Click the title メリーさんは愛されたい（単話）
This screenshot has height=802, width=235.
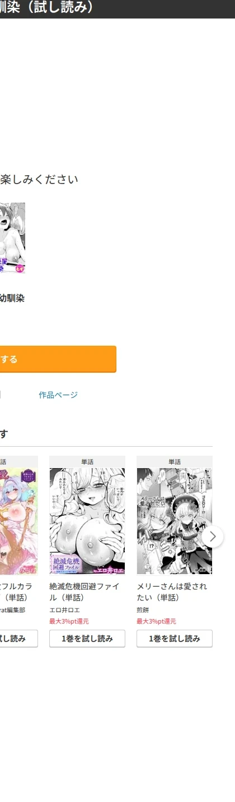point(172,592)
